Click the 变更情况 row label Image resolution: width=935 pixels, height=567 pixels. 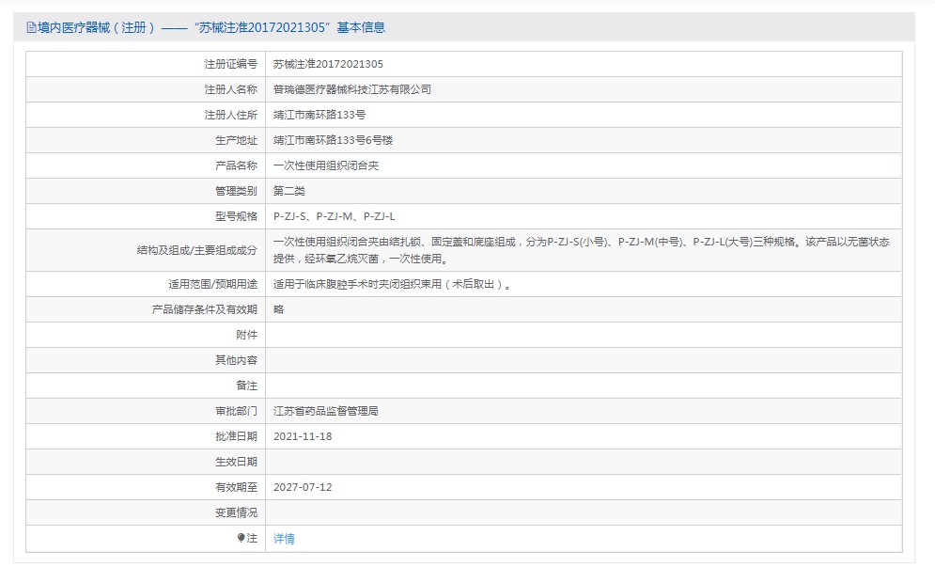[236, 512]
